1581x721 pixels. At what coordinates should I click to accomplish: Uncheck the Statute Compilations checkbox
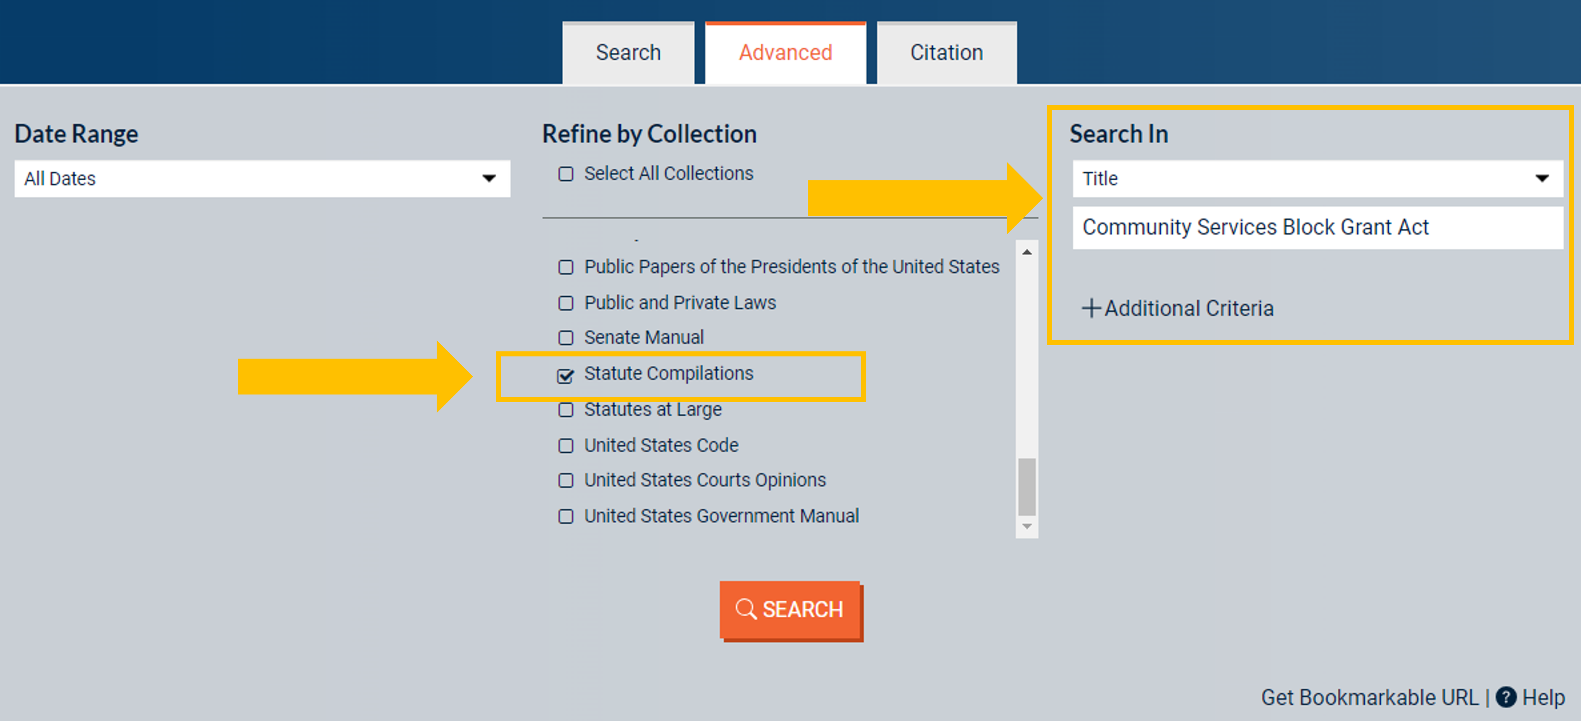(x=565, y=375)
